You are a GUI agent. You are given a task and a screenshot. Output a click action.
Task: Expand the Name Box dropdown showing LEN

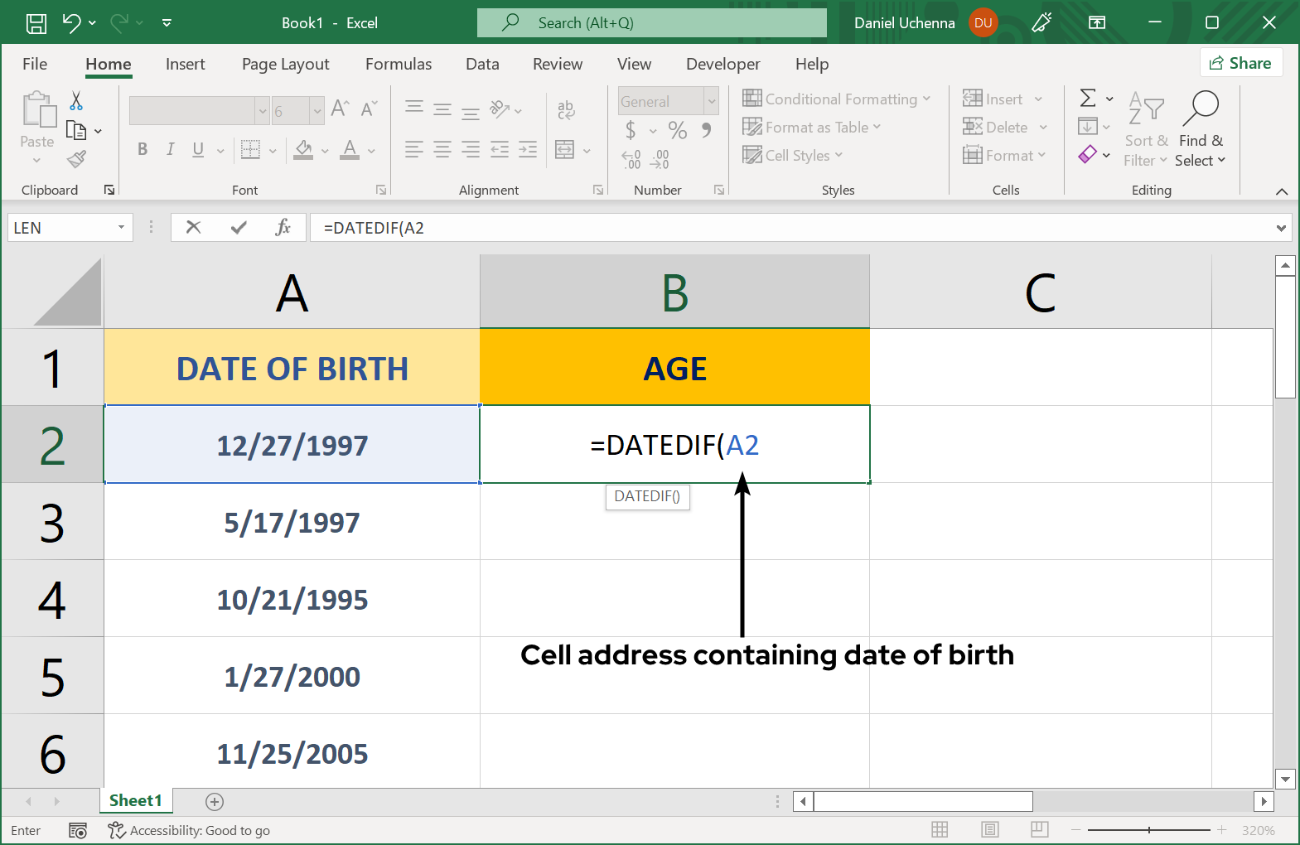[121, 227]
